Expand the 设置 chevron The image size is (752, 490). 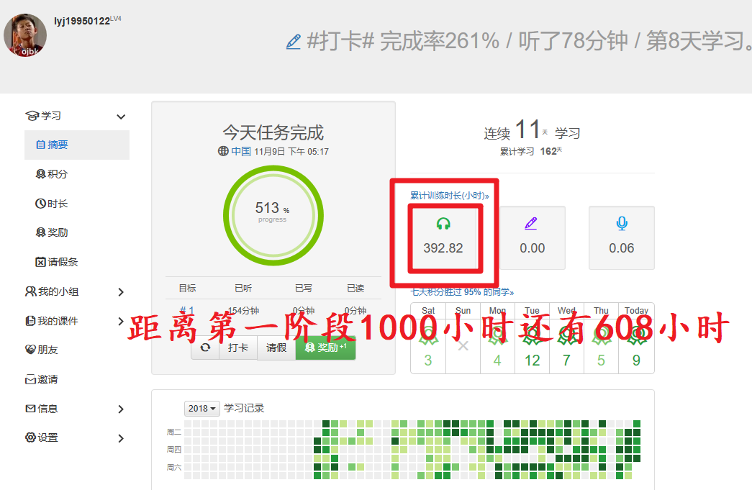(121, 438)
